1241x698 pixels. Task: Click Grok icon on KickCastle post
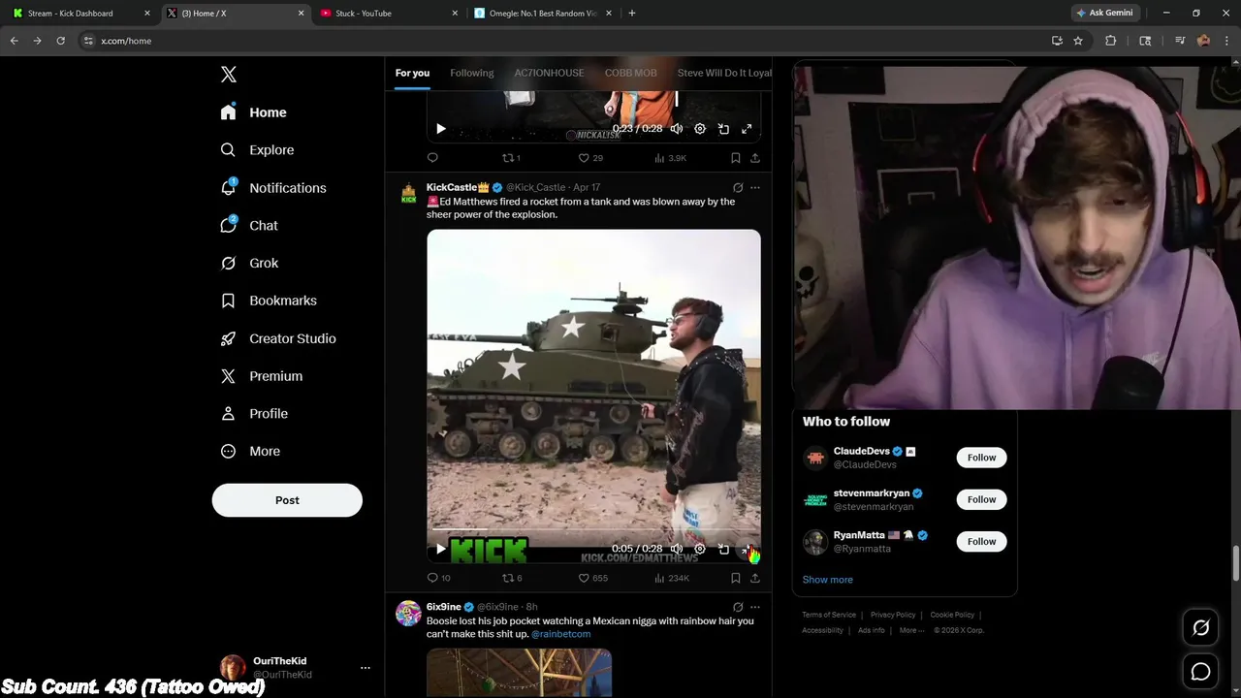point(738,188)
